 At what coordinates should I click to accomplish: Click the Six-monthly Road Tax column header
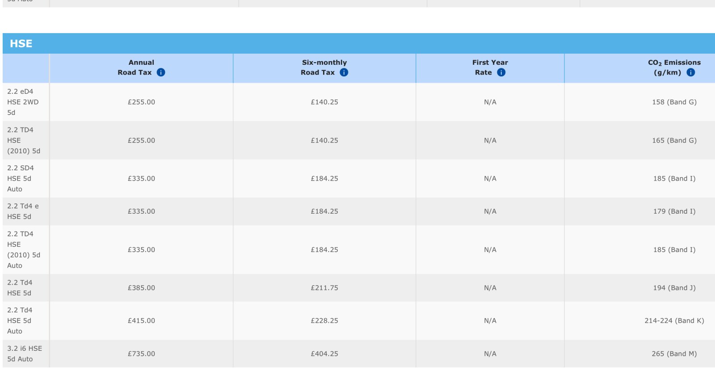[324, 68]
